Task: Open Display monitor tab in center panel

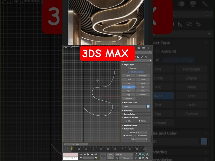Action: pyautogui.click(x=143, y=48)
